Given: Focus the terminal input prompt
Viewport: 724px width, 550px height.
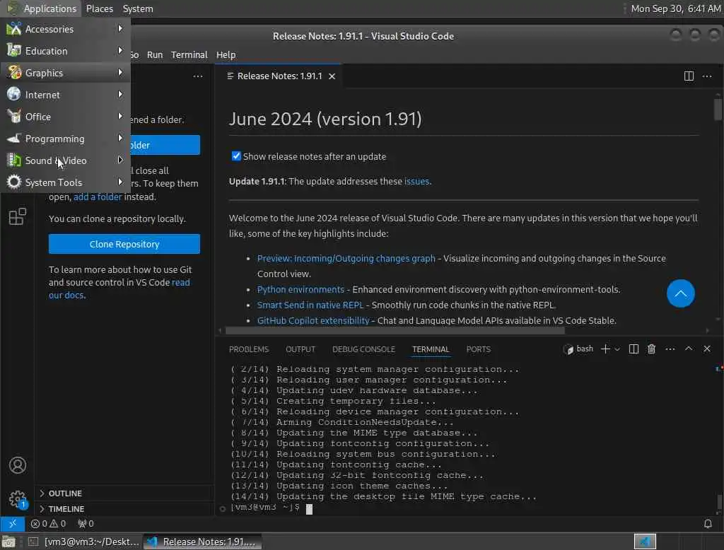Looking at the screenshot, I should [x=309, y=508].
